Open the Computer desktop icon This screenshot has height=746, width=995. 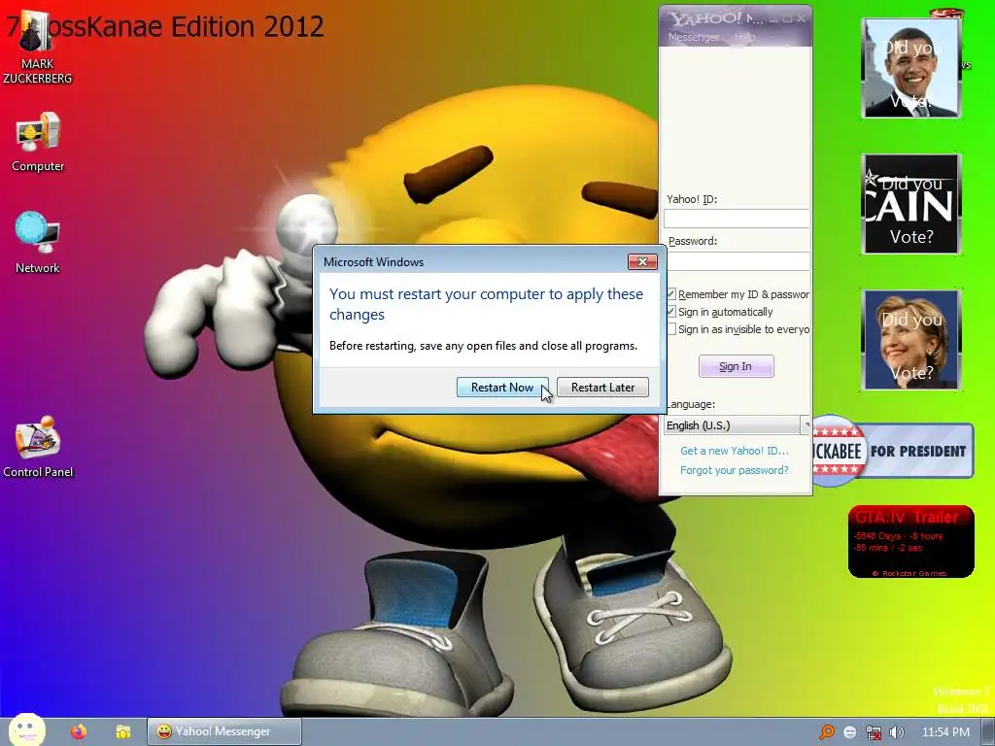click(x=38, y=142)
